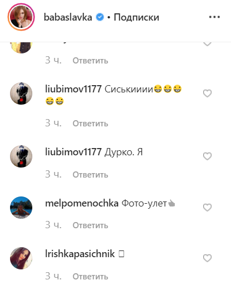Reply to Irishkapasichnik's comment via Ответить

pyautogui.click(x=91, y=277)
